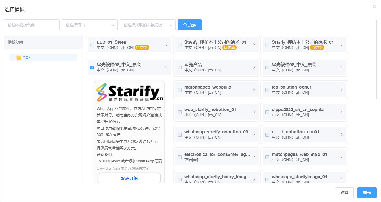The height and width of the screenshot is (202, 381).
Task: Click the 取消订阅 button in preview
Action: click(x=129, y=178)
